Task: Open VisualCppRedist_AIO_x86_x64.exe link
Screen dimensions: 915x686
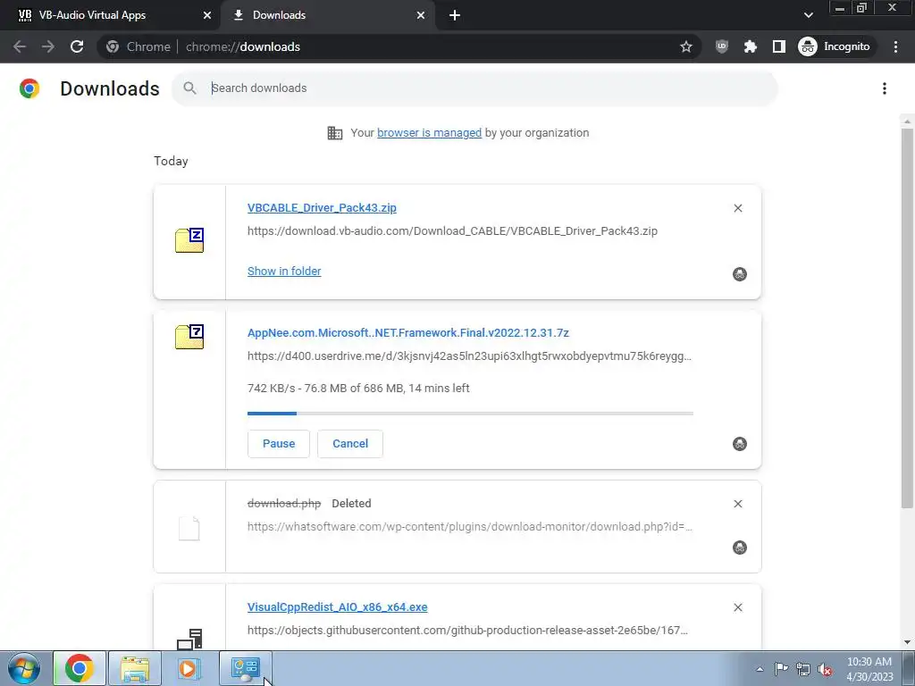Action: [337, 607]
